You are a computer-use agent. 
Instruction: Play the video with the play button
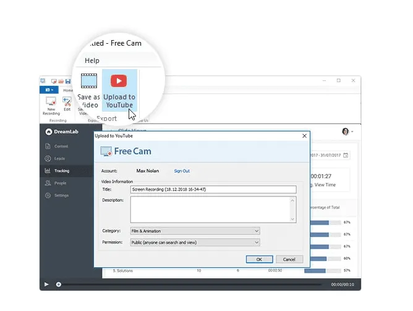(x=46, y=284)
